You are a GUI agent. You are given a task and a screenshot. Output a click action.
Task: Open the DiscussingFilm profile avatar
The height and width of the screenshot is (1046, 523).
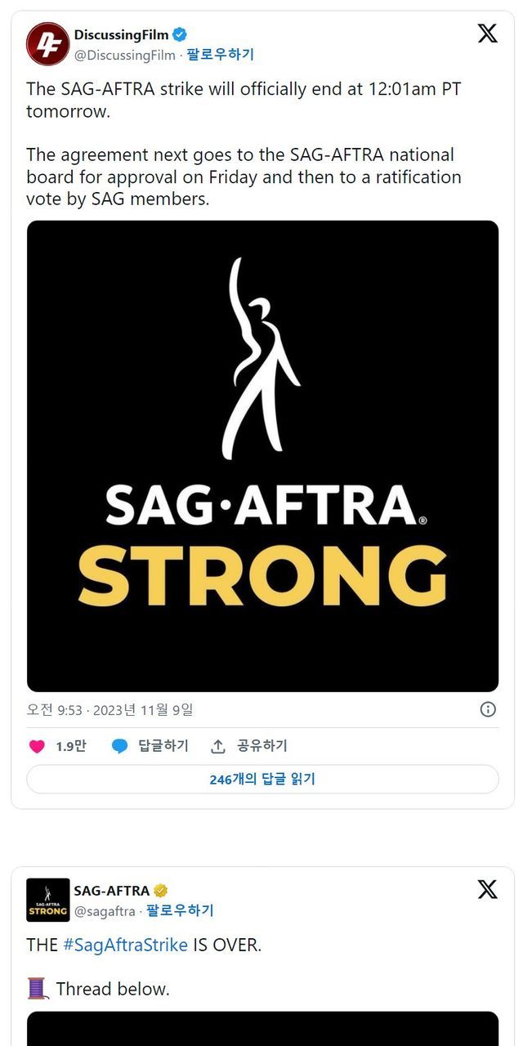(x=47, y=44)
